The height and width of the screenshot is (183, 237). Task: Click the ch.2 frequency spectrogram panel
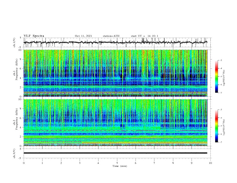(x=115, y=123)
